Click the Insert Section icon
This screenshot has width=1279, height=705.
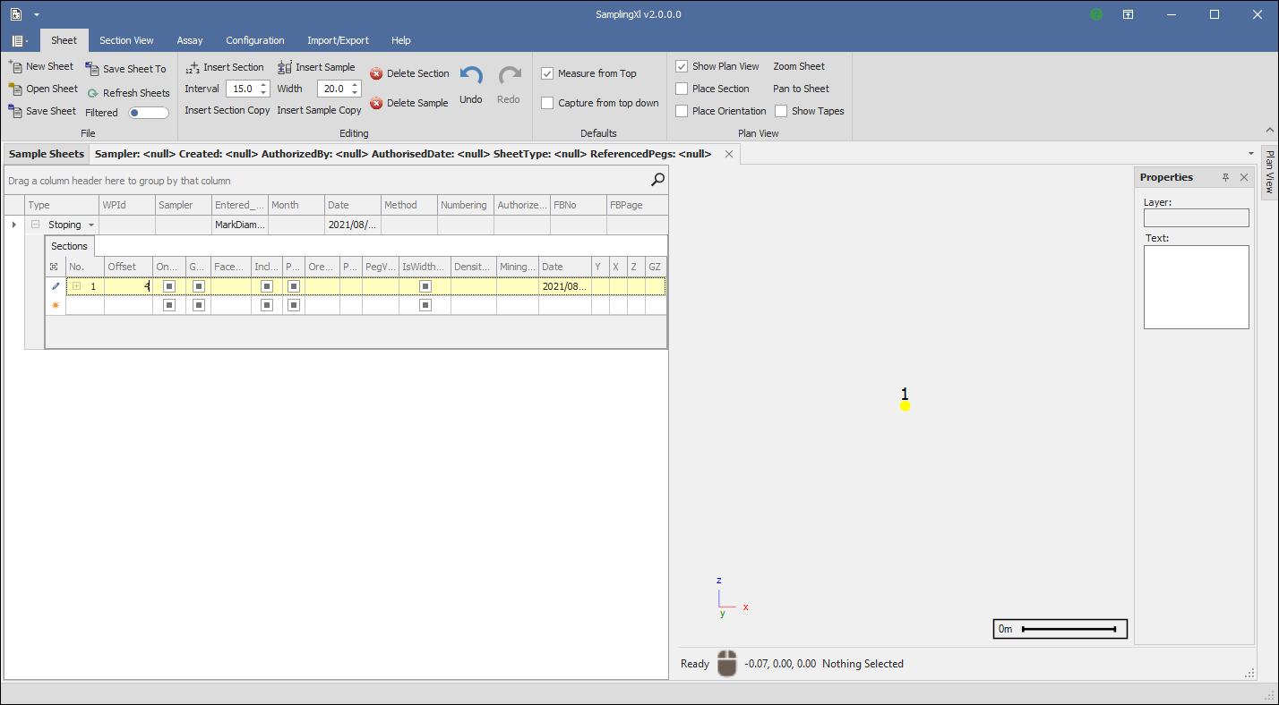click(x=193, y=67)
